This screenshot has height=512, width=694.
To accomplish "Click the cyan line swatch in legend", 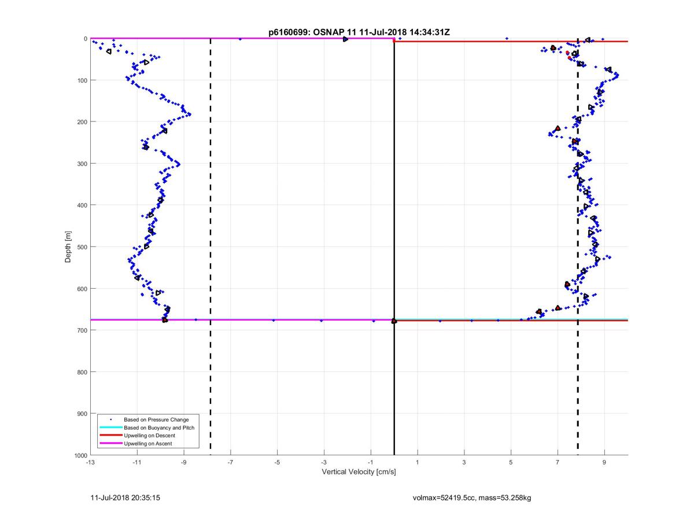I will (111, 428).
